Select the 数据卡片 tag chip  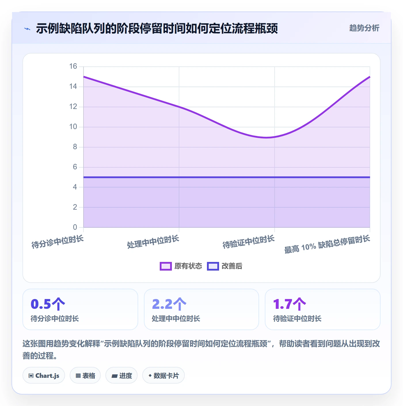pyautogui.click(x=164, y=375)
